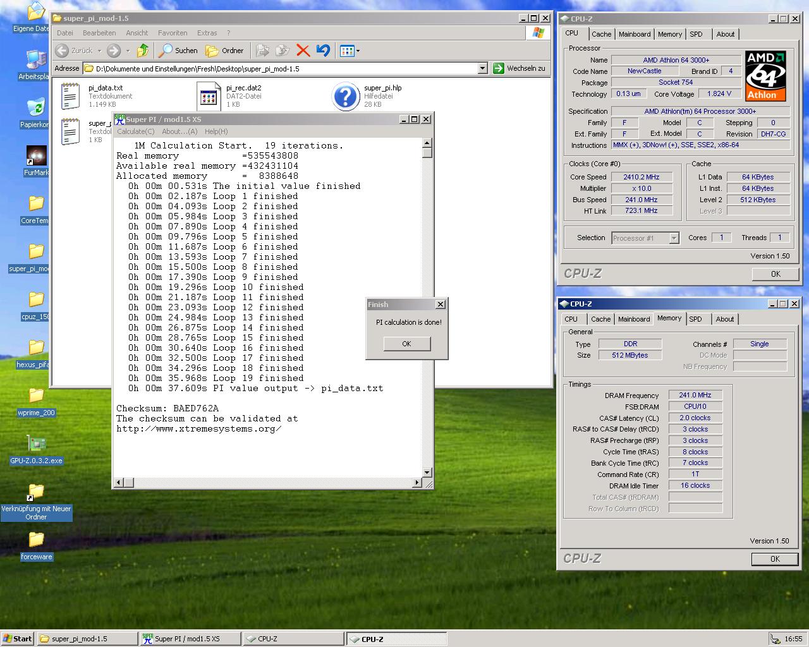Click Super PI scrollbar down arrow
The width and height of the screenshot is (809, 647).
(x=427, y=472)
